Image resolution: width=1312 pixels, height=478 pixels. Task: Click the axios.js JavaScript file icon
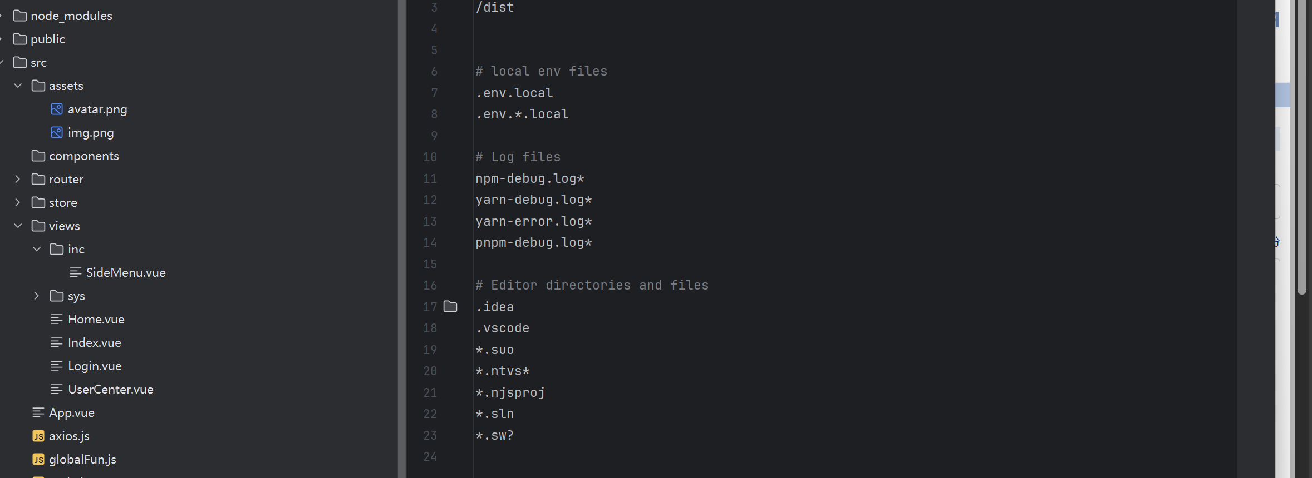[x=38, y=436]
